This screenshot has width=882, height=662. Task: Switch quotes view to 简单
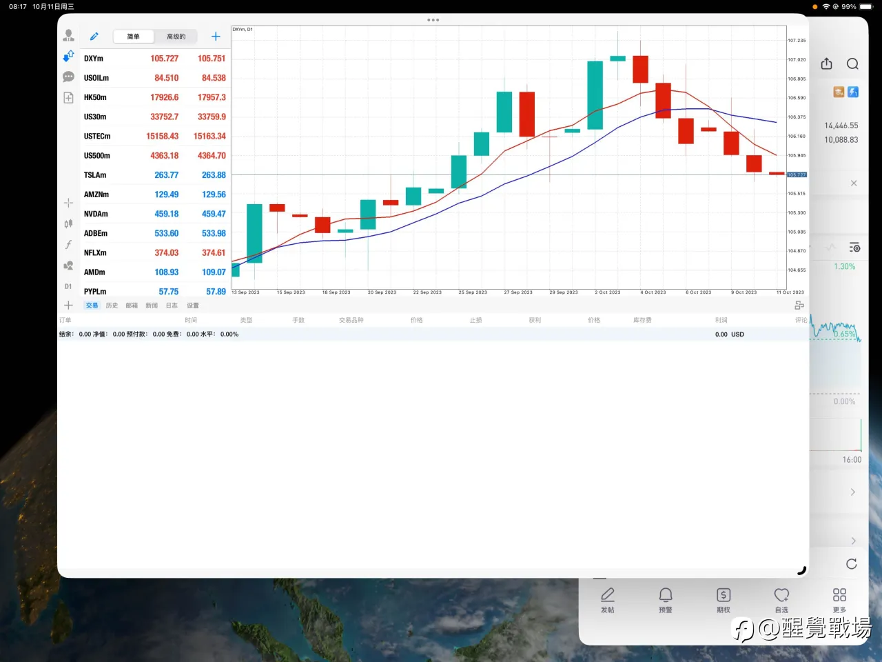[x=134, y=37]
